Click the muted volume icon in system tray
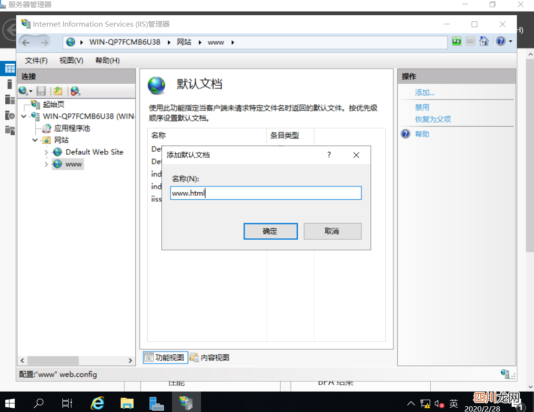Image resolution: width=534 pixels, height=412 pixels. (439, 404)
